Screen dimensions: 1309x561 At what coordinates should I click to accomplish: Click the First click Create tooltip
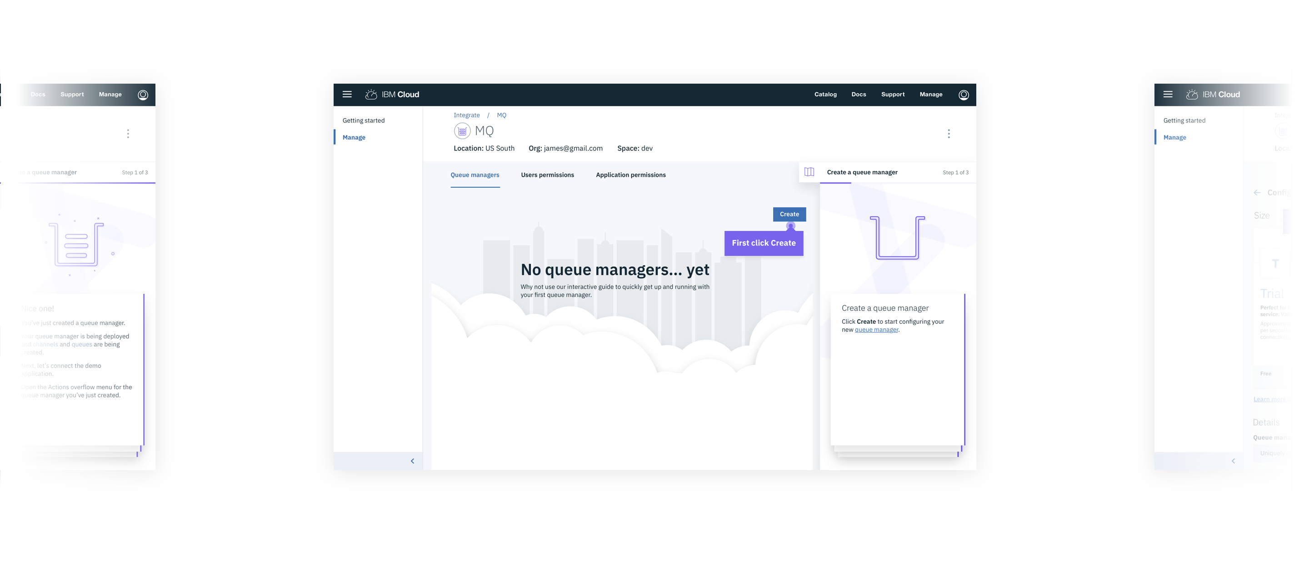(x=764, y=243)
